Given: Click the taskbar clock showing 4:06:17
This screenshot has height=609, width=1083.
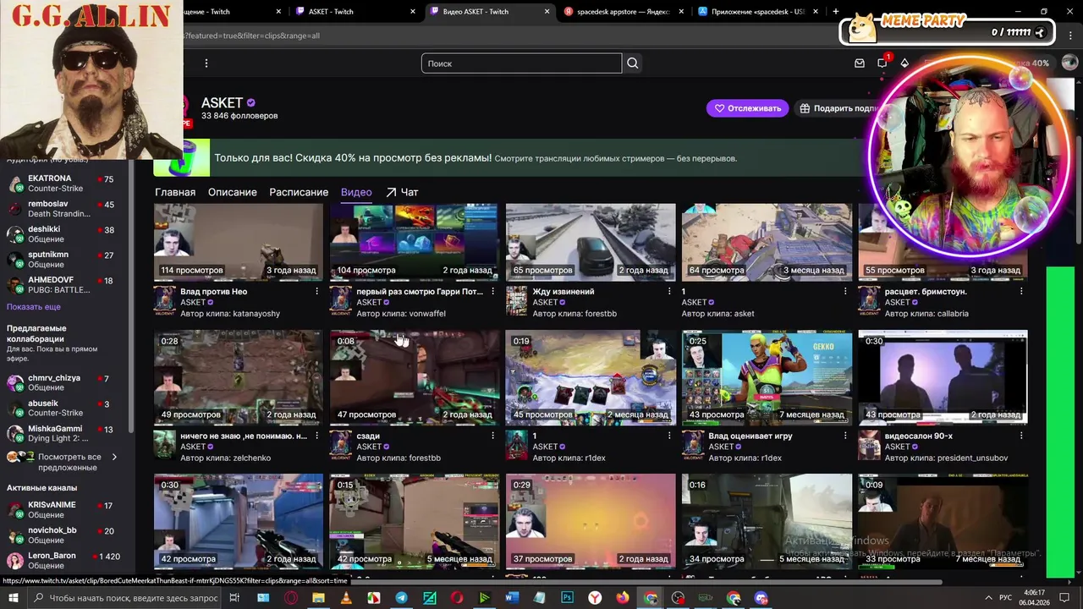Looking at the screenshot, I should tap(1035, 598).
